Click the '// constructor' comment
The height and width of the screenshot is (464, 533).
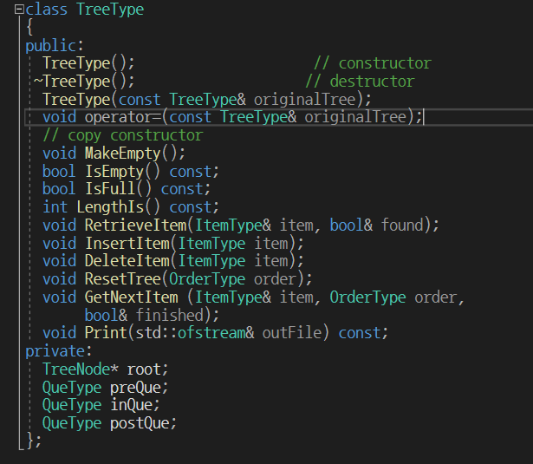coord(373,63)
